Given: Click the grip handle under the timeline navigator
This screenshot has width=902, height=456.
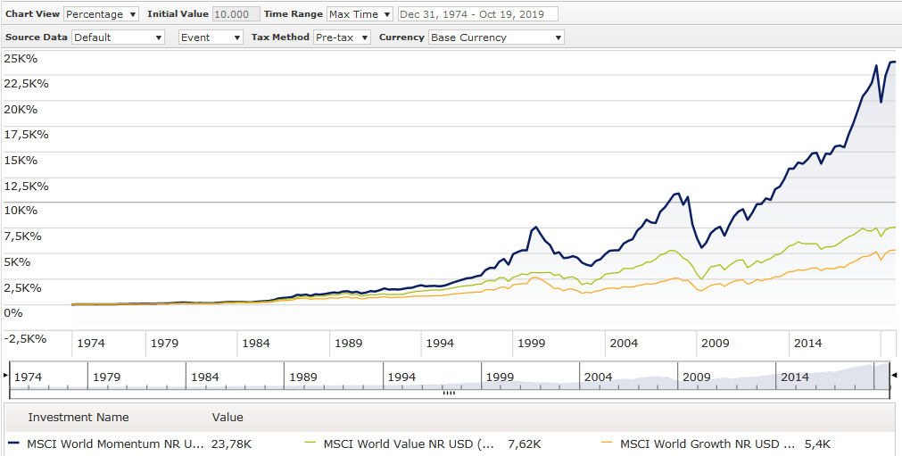Looking at the screenshot, I should 450,394.
